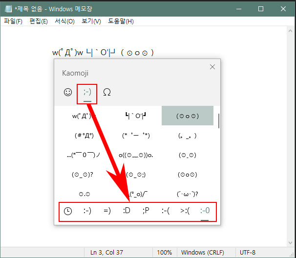Open the 도움말(H) menu

[121, 21]
